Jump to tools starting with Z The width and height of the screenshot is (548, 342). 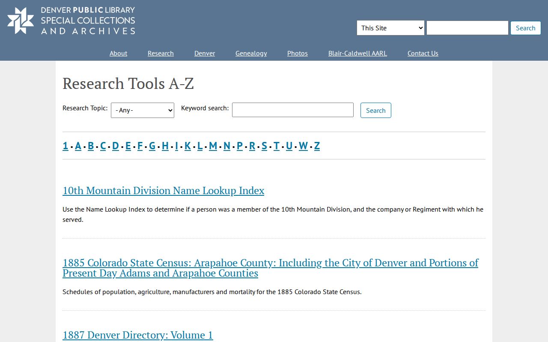317,146
